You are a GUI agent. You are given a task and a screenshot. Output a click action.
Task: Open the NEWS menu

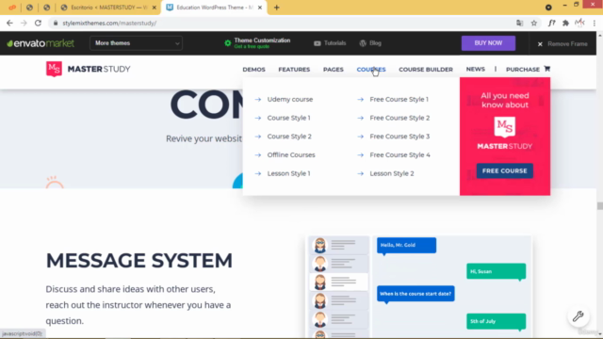475,69
